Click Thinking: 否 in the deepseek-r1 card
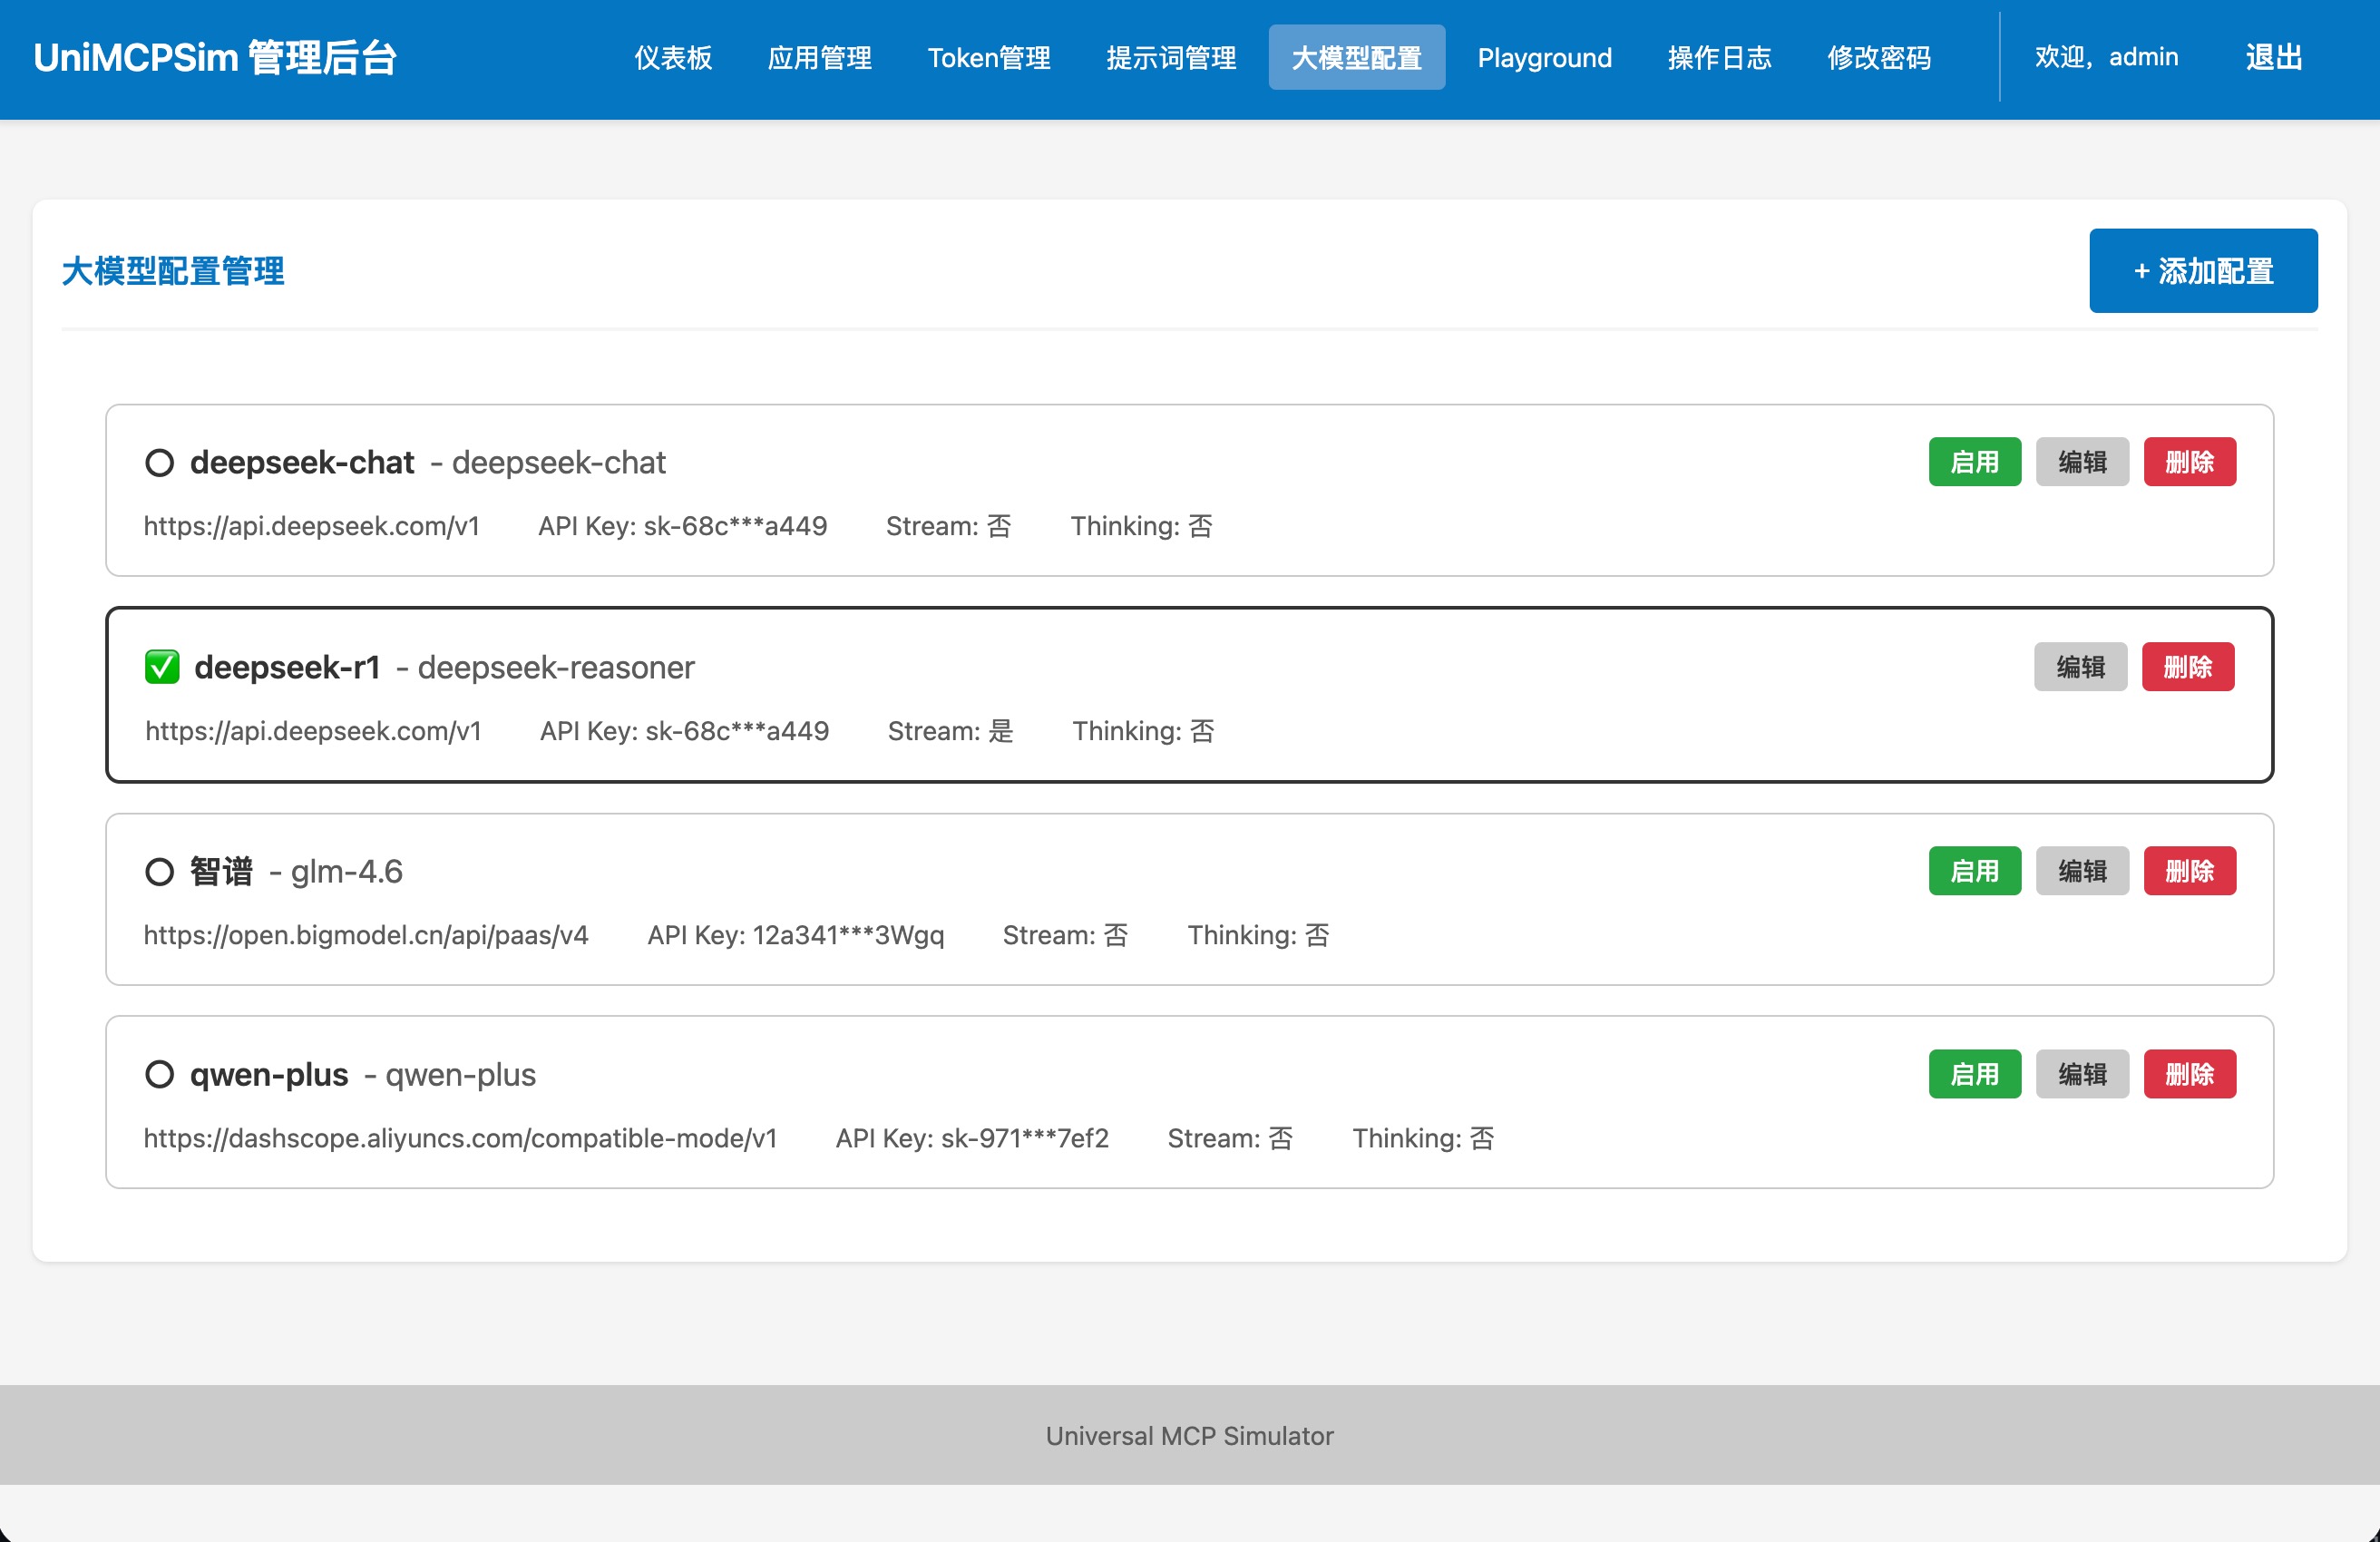 1144,731
